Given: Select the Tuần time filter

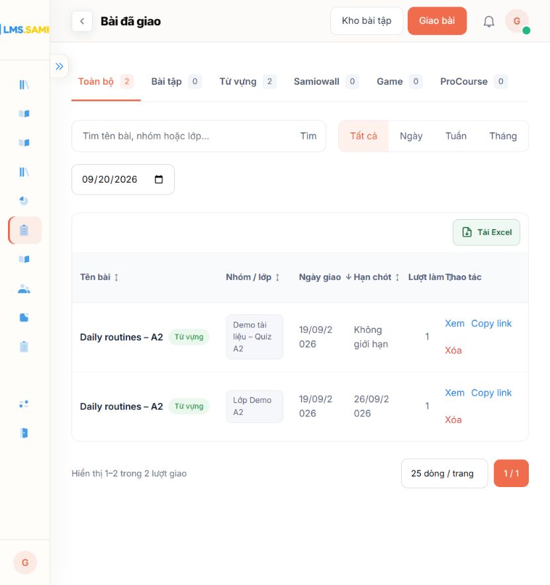Looking at the screenshot, I should 455,136.
